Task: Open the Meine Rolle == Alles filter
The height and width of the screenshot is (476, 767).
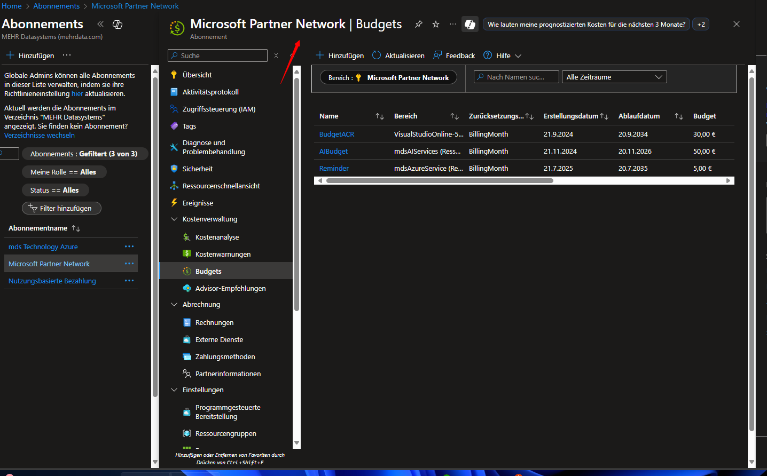Action: tap(64, 172)
